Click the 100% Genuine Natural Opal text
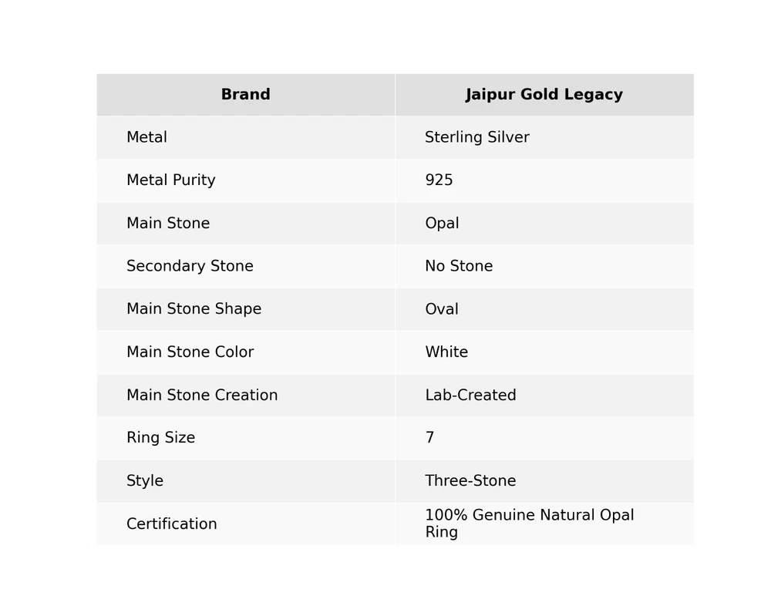Screen dimensions: 771x613 [x=529, y=516]
